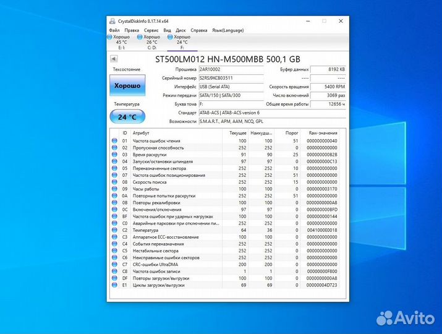
Task: Click the Атрибут column header
Action: point(141,133)
